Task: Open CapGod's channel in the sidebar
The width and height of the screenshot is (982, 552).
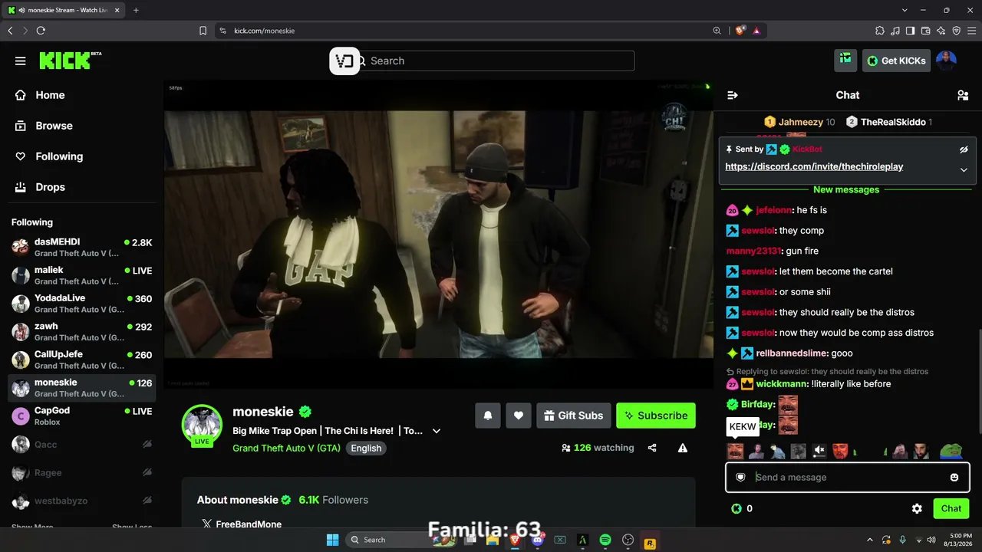Action: coord(82,416)
